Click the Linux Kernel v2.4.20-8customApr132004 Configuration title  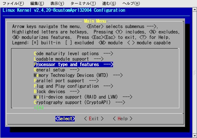pos(64,10)
